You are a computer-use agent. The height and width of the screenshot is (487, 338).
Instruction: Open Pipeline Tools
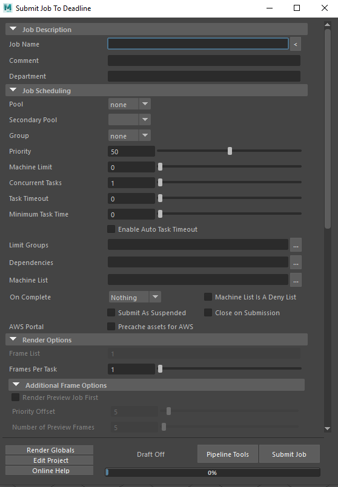click(x=228, y=454)
